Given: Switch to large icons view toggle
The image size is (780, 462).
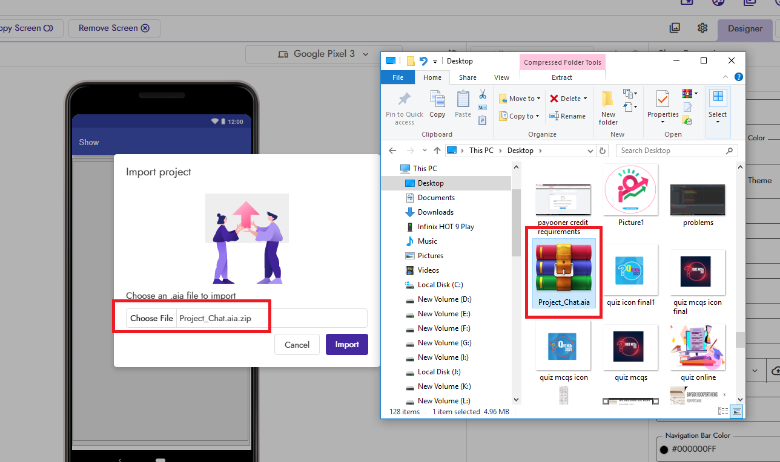Looking at the screenshot, I should 737,411.
